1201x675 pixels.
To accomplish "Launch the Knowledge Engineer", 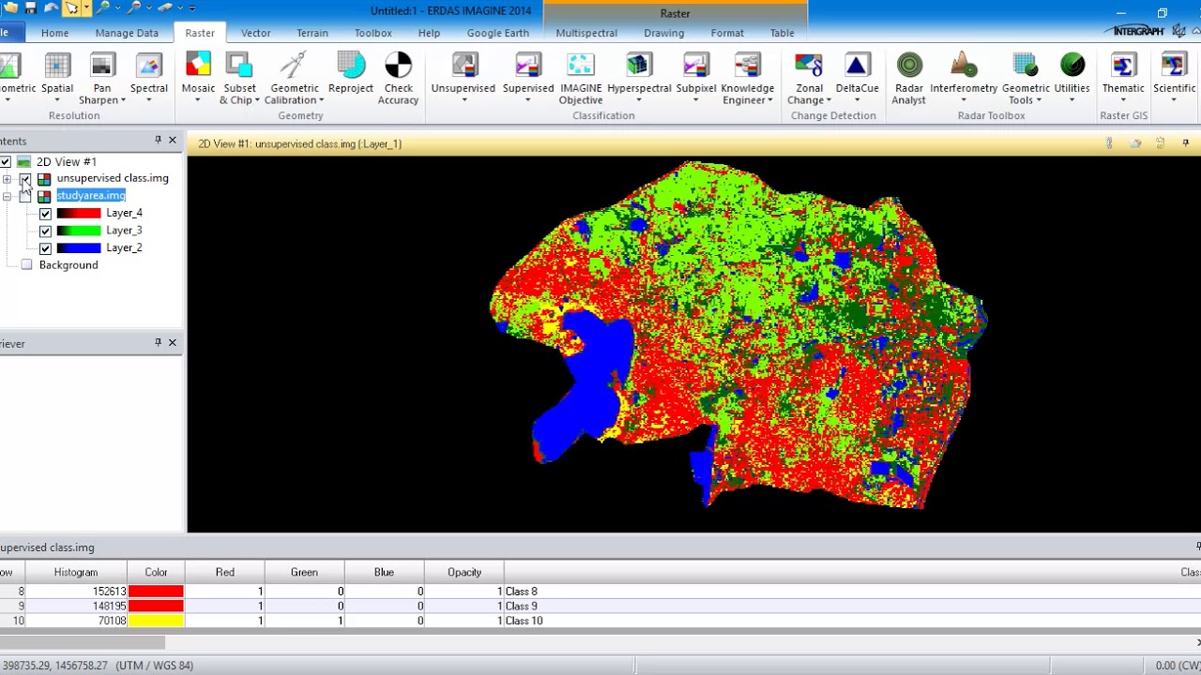I will 748,79.
